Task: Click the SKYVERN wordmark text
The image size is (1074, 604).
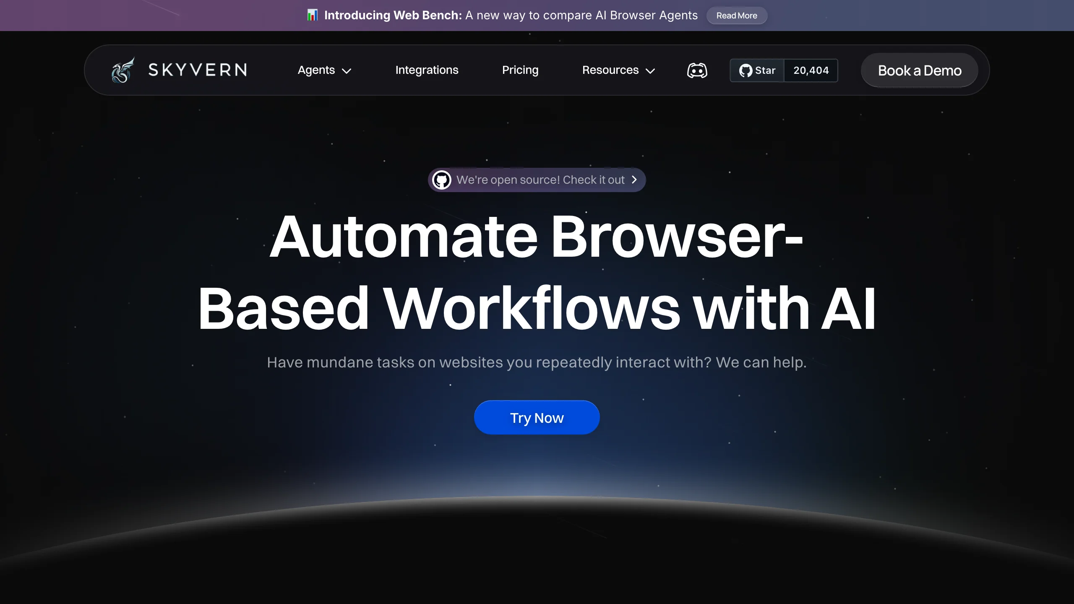Action: pyautogui.click(x=198, y=70)
